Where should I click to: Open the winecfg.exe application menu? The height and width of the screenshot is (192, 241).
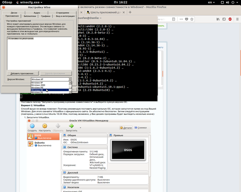(29, 2)
